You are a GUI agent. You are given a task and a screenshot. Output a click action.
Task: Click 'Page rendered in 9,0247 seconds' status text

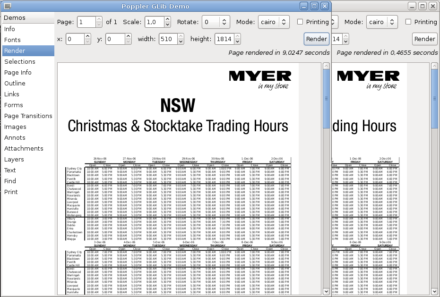point(279,53)
